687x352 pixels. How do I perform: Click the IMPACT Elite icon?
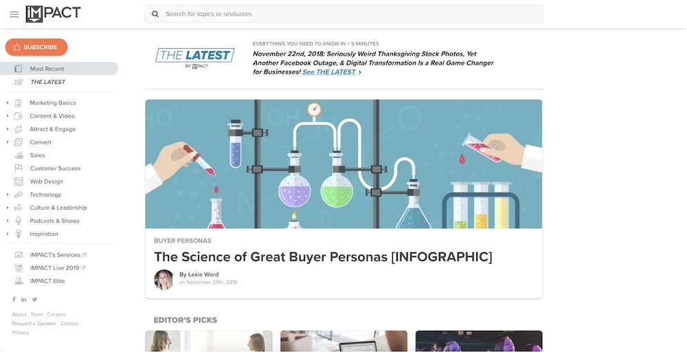(x=19, y=281)
